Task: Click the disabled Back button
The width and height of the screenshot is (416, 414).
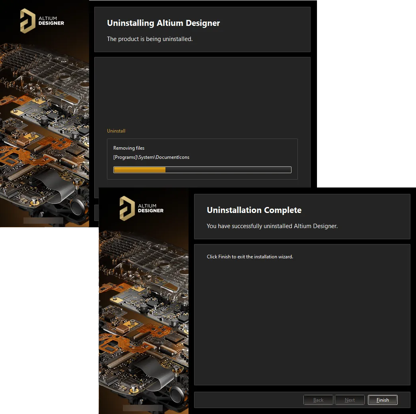Action: [318, 400]
